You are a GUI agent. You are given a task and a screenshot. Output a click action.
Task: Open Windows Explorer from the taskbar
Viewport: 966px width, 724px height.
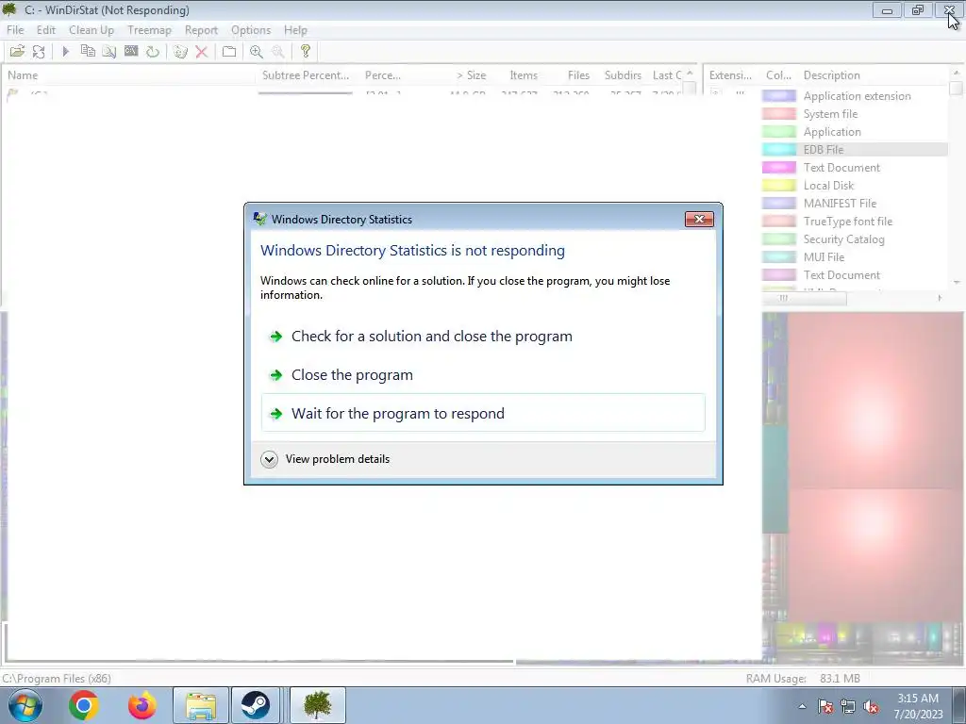tap(201, 705)
